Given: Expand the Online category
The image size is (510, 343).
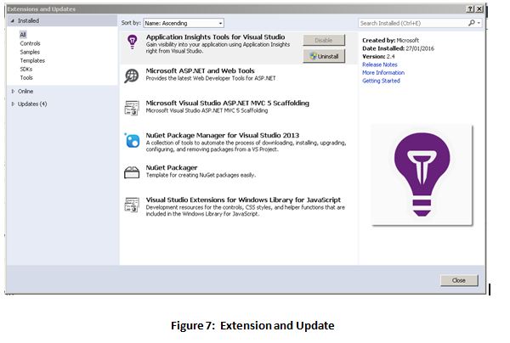Looking at the screenshot, I should tap(13, 92).
